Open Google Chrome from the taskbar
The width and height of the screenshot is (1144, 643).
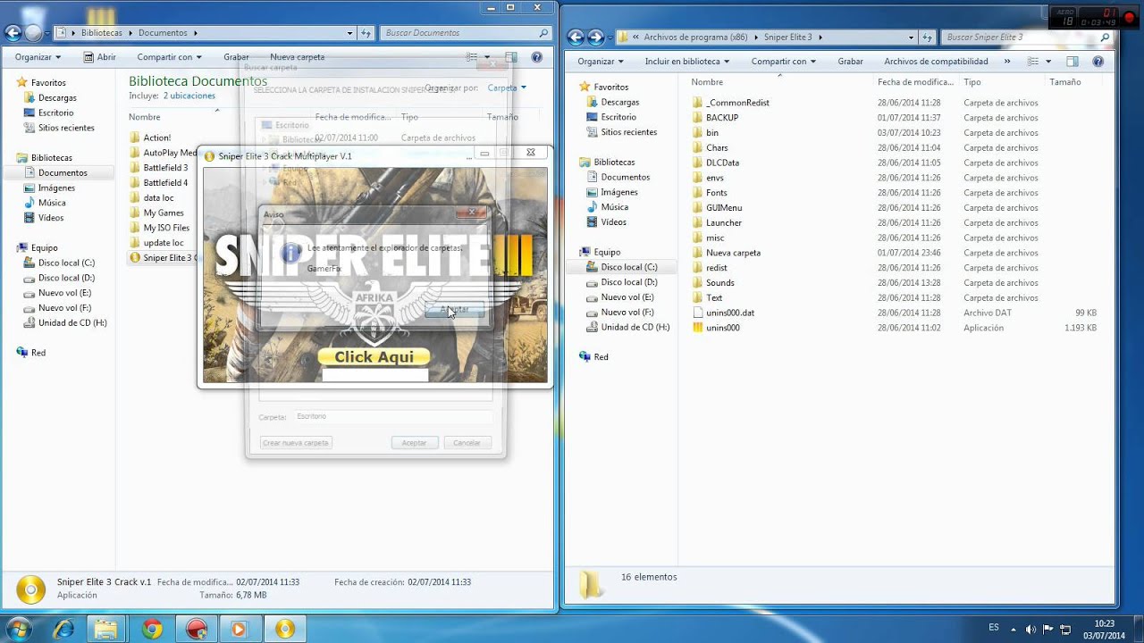(152, 629)
